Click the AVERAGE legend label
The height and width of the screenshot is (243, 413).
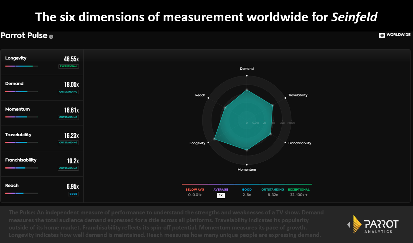coord(221,190)
